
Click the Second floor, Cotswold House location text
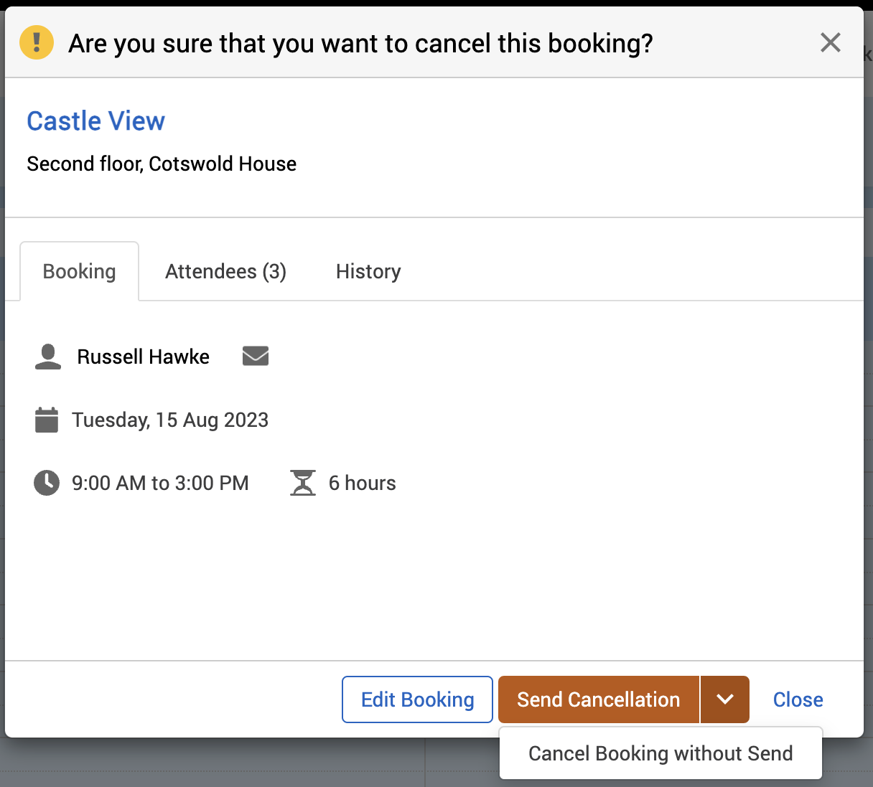tap(162, 164)
